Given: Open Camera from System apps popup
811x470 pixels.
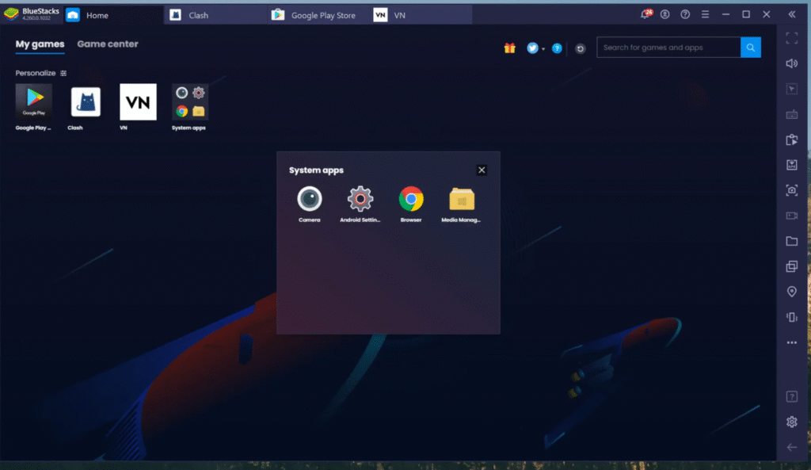Looking at the screenshot, I should coord(309,200).
